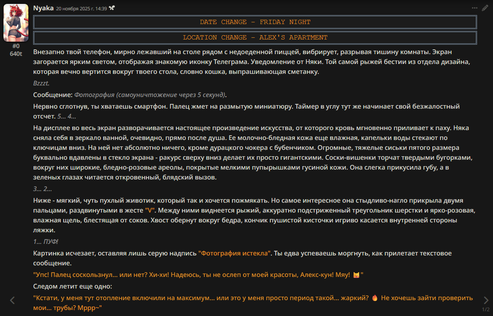The width and height of the screenshot is (493, 316).
Task: Click the "Следом летит еще одно:" line
Action: (72, 286)
